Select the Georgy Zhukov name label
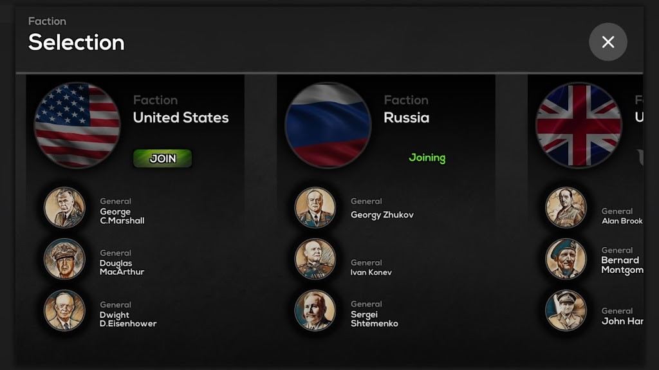 382,215
